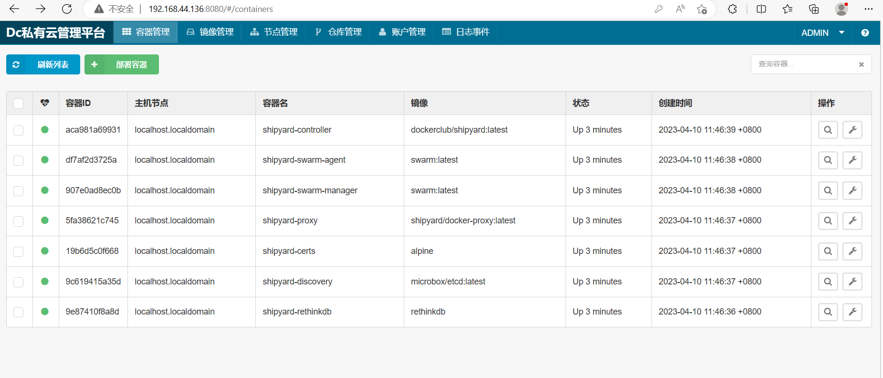Open the browser favorites list
This screenshot has height=378, width=883.
tap(788, 9)
